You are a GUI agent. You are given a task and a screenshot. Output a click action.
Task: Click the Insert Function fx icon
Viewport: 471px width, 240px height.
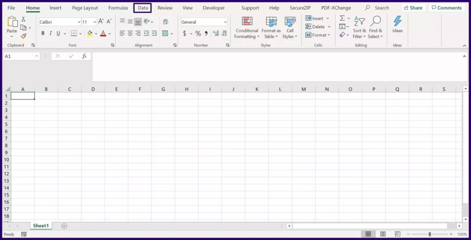84,56
